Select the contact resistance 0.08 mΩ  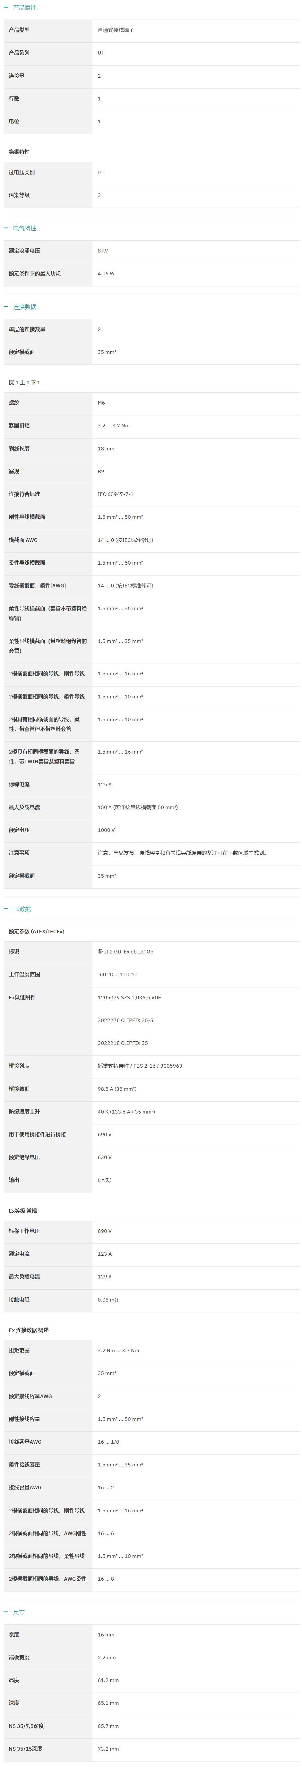[108, 1300]
